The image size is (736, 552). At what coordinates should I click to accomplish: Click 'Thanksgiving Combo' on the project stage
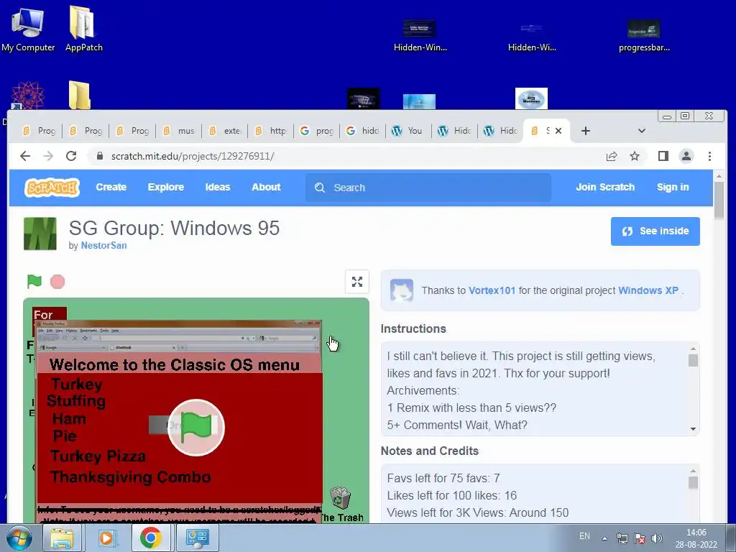point(131,477)
